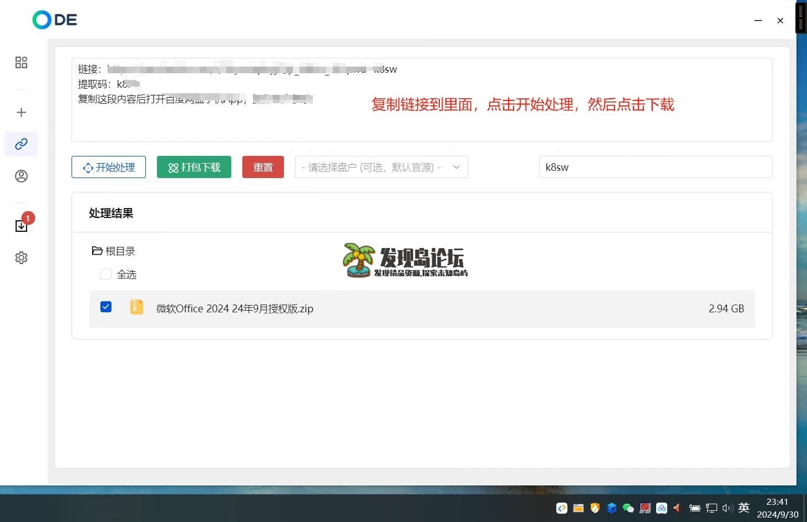Click the zip file icon for 微软Office
The width and height of the screenshot is (807, 522).
[x=136, y=307]
